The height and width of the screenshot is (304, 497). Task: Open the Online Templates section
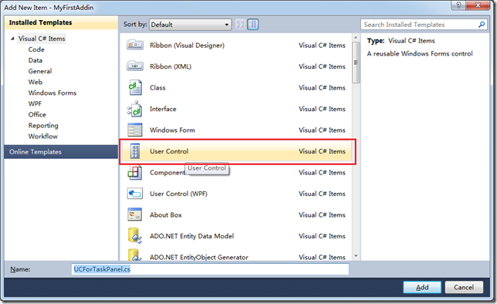(x=61, y=152)
